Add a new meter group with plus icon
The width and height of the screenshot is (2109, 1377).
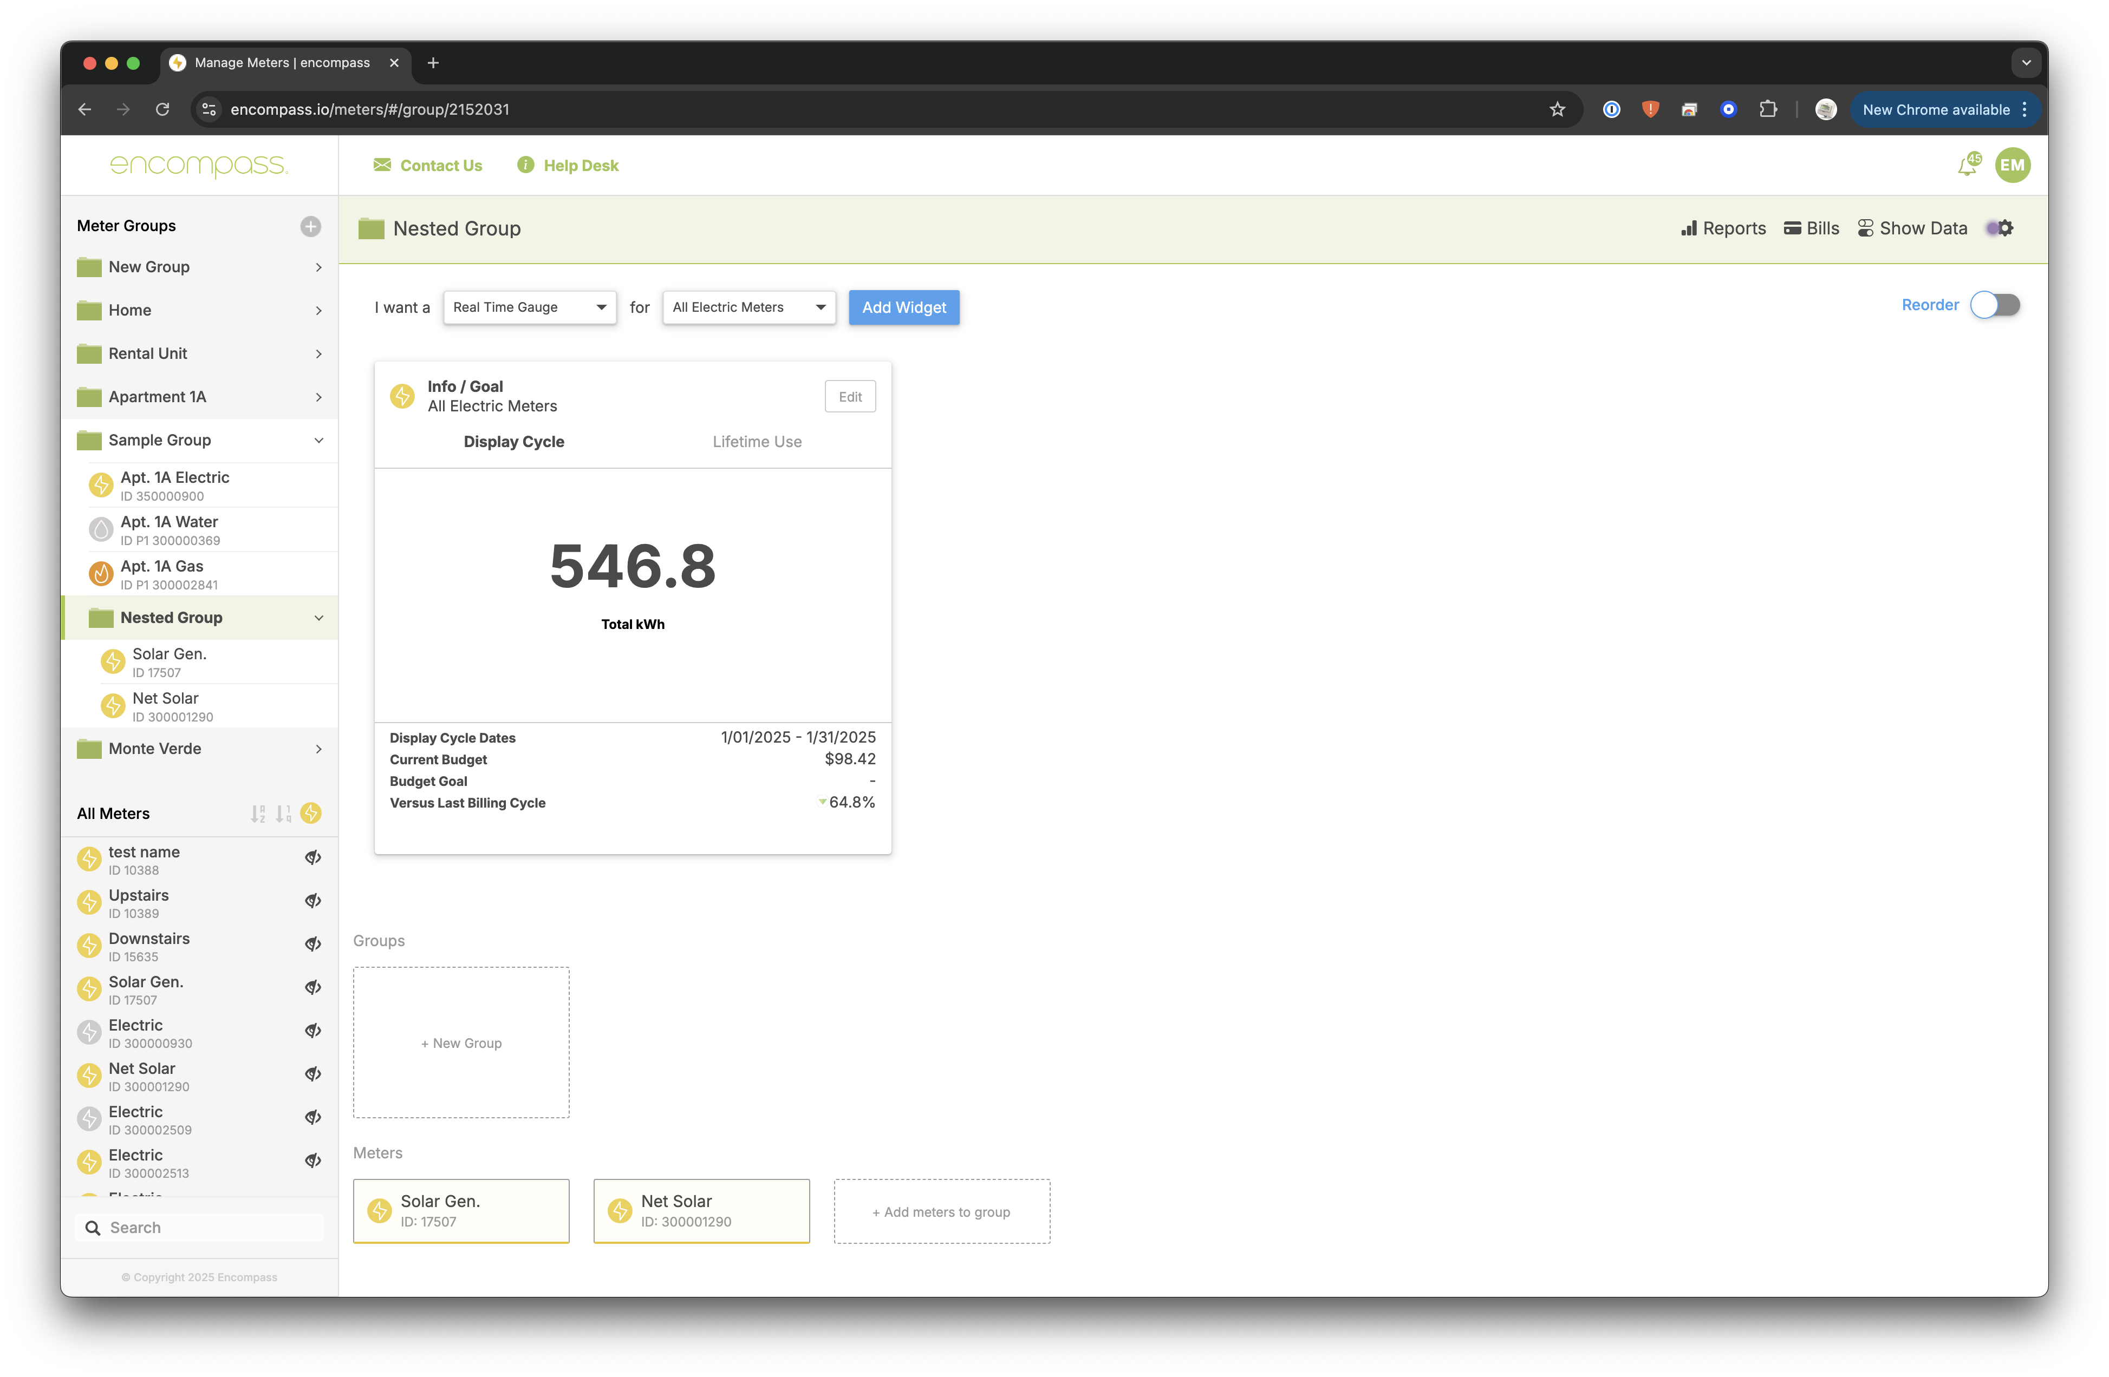[310, 227]
